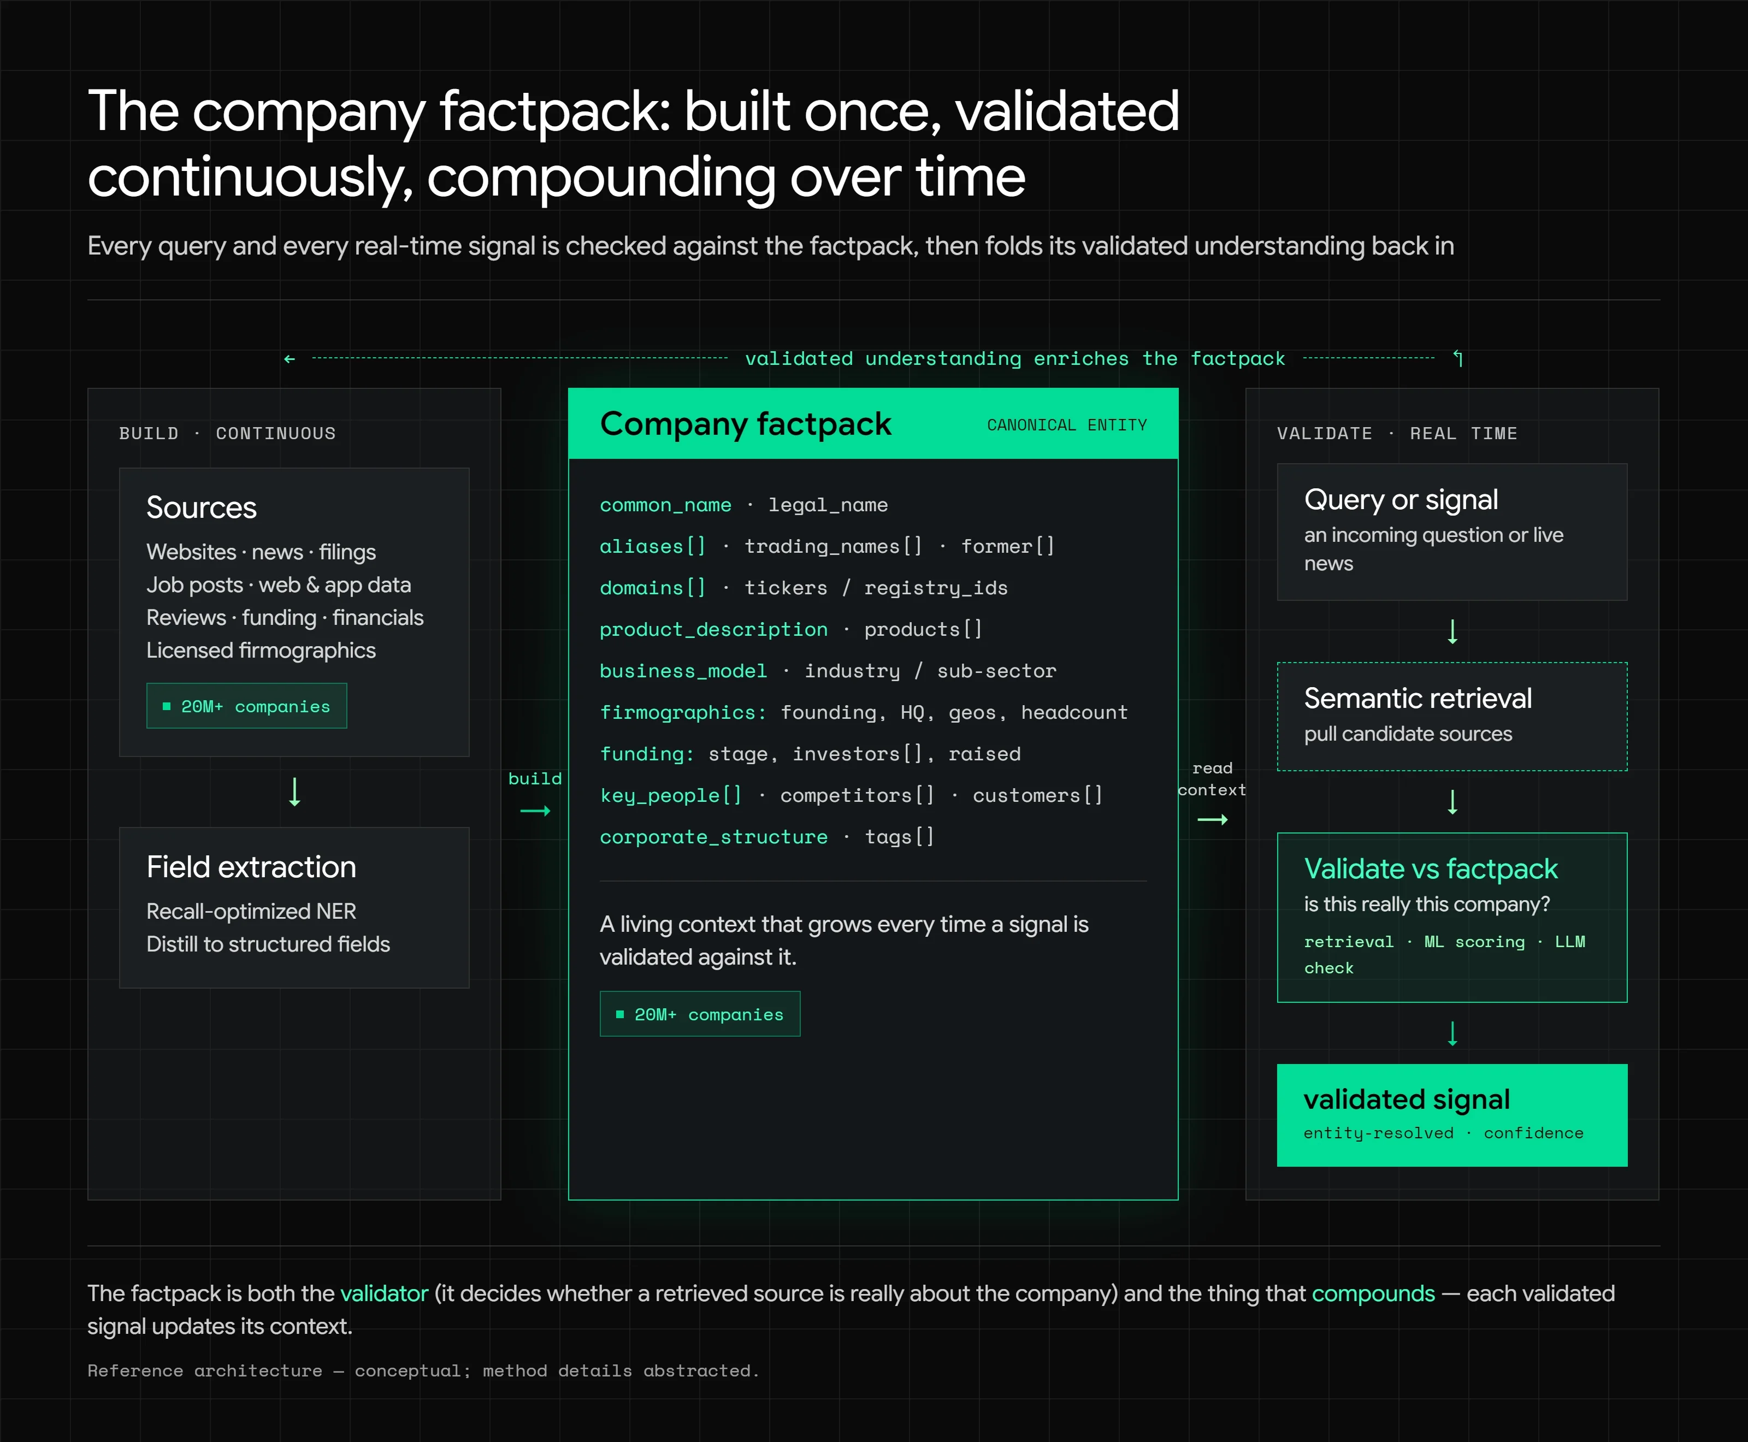Click 'validated understanding enriches the factpack' label
1748x1442 pixels.
pos(1014,359)
